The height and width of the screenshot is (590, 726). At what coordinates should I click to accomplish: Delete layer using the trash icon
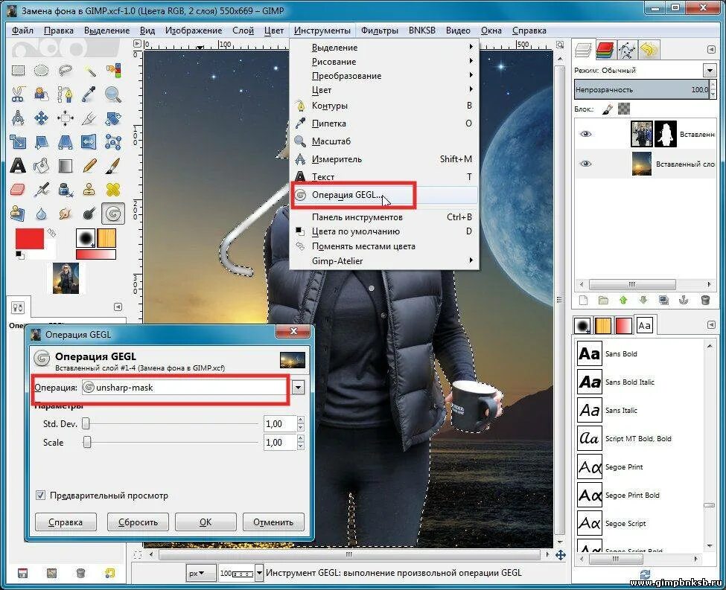click(x=705, y=301)
